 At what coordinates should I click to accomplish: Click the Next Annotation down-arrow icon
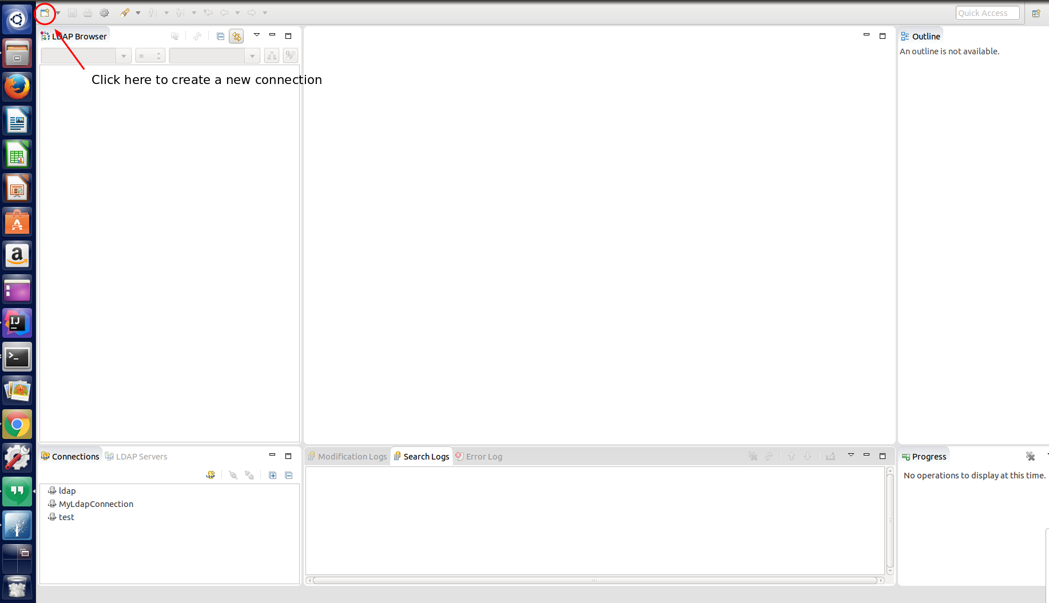click(153, 13)
